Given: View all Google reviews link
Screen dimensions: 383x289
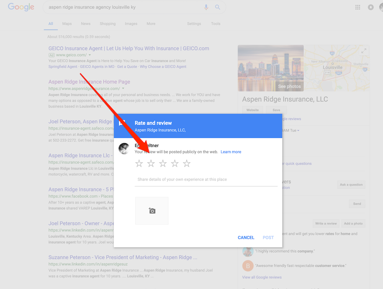Looking at the screenshot, I should click(262, 277).
